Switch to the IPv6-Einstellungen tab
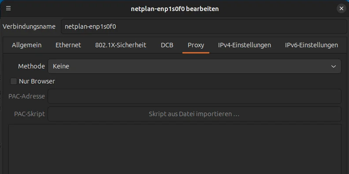The image size is (349, 174). (312, 45)
